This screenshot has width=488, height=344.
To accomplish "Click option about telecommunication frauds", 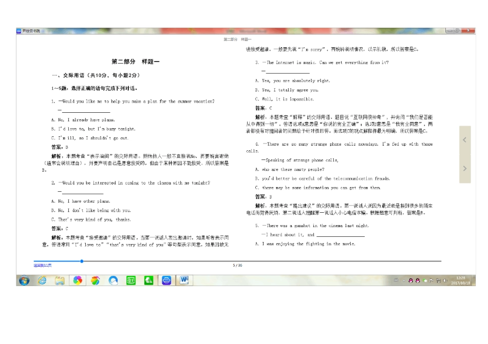I will [x=323, y=178].
